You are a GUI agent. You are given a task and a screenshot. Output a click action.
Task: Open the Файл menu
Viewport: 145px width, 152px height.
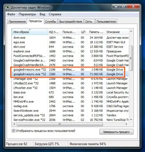11,14
